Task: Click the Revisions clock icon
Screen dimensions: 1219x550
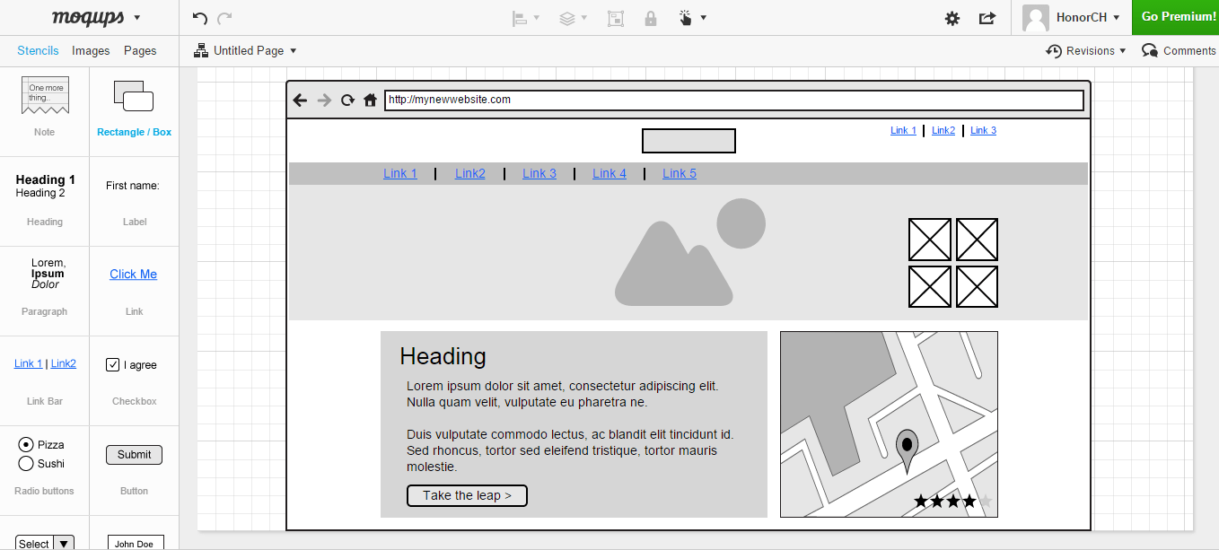Action: tap(1054, 51)
